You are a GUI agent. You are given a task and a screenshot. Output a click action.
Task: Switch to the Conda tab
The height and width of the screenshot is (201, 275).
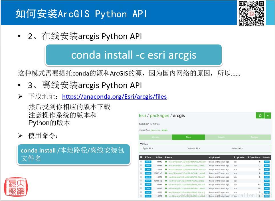[x=155, y=137]
